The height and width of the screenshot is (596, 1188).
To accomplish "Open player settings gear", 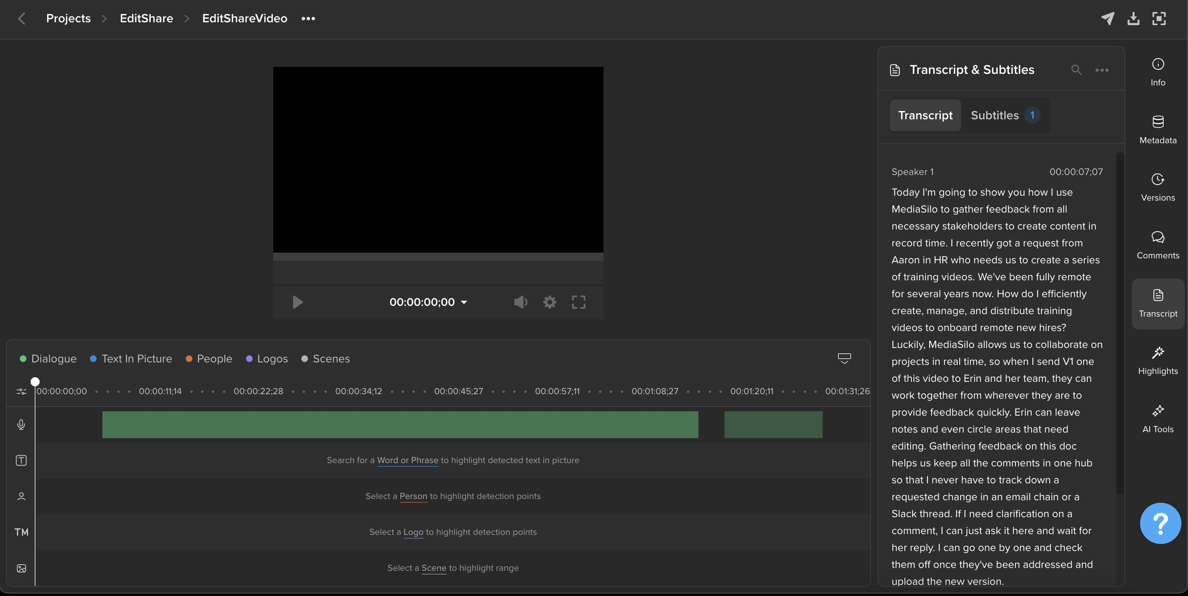I will 550,302.
